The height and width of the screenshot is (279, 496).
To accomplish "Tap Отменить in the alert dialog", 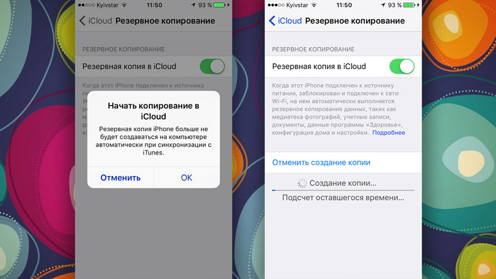I will (121, 177).
